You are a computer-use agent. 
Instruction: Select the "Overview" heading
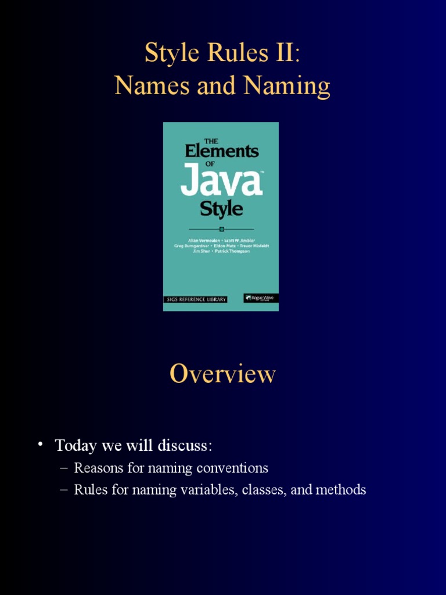(222, 374)
